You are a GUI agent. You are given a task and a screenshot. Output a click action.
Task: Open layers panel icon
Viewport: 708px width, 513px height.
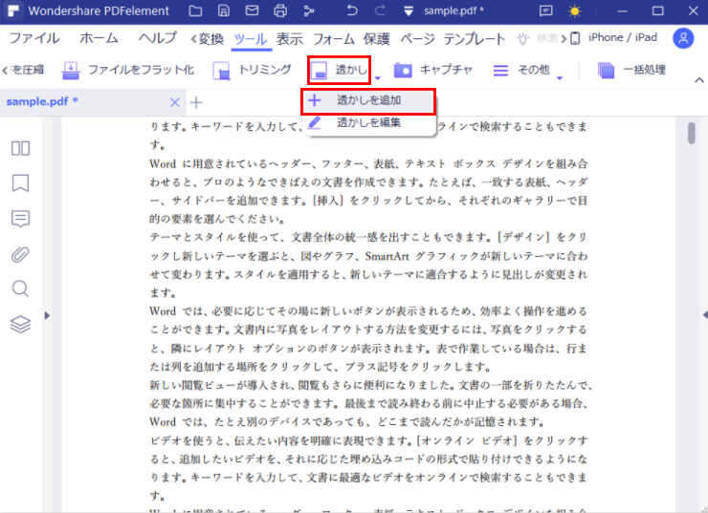pyautogui.click(x=20, y=324)
